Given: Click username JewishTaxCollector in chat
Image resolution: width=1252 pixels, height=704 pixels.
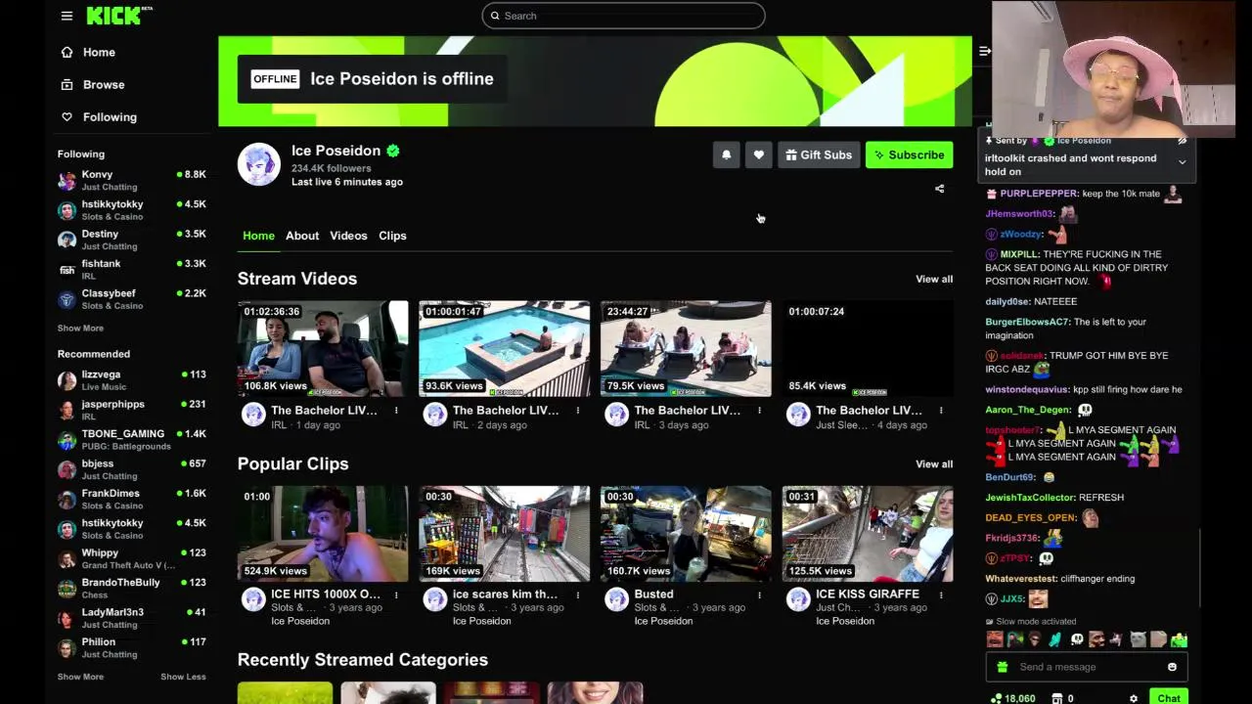Looking at the screenshot, I should tap(1030, 498).
